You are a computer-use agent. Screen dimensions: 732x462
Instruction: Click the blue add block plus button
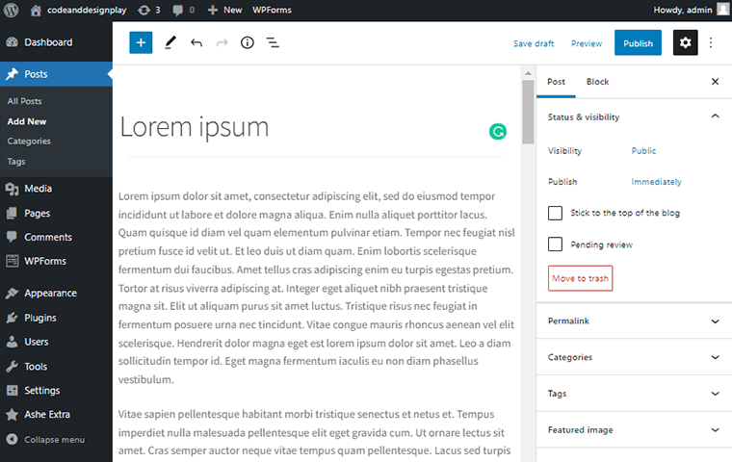[x=141, y=42]
